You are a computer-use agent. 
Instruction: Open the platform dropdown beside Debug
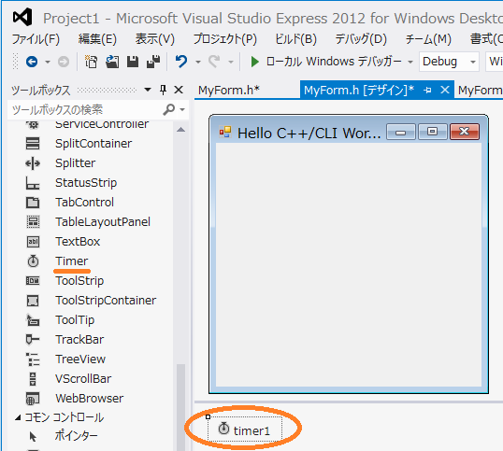pyautogui.click(x=495, y=62)
